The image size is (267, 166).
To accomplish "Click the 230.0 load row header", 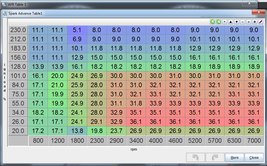I will (x=18, y=30).
